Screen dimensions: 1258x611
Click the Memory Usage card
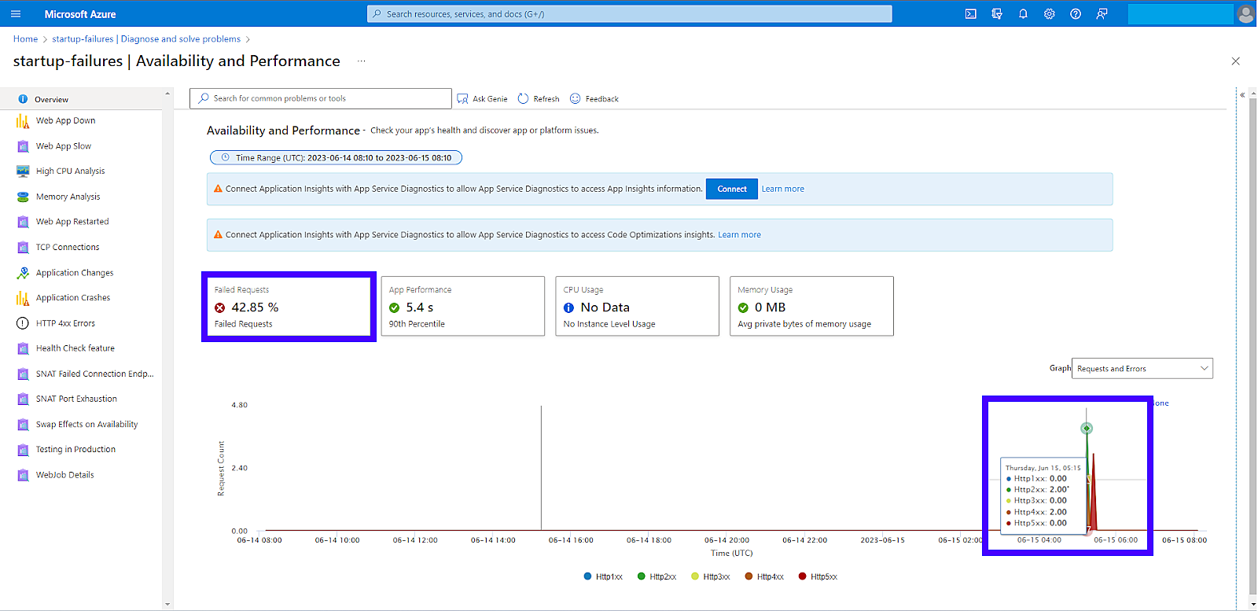tap(812, 307)
